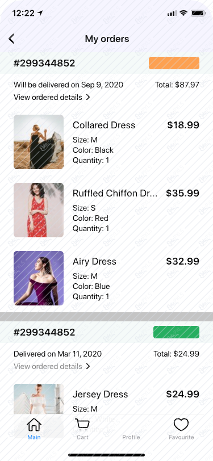Open the Collared Dress product photo
The width and height of the screenshot is (213, 461).
(x=39, y=142)
